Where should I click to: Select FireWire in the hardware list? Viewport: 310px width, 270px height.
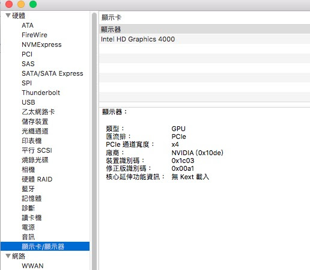coord(34,35)
